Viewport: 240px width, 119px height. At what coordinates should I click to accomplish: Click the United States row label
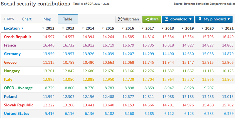(17, 114)
